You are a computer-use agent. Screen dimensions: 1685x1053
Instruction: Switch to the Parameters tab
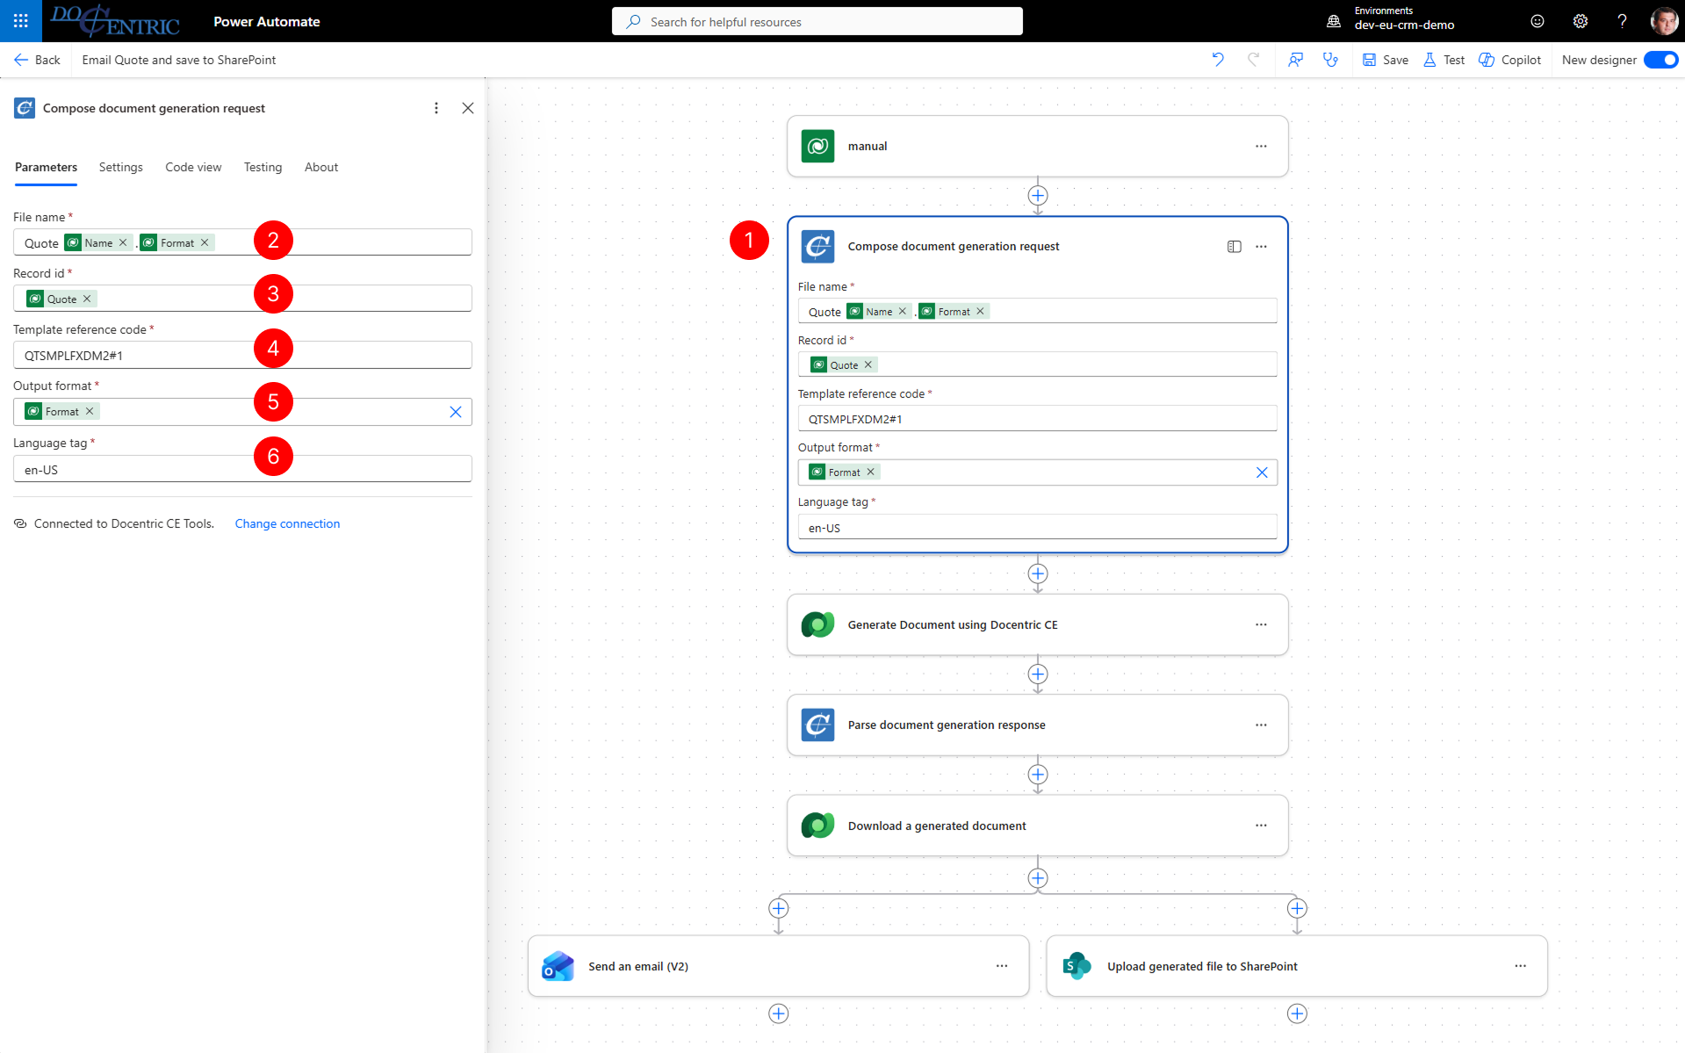tap(46, 167)
